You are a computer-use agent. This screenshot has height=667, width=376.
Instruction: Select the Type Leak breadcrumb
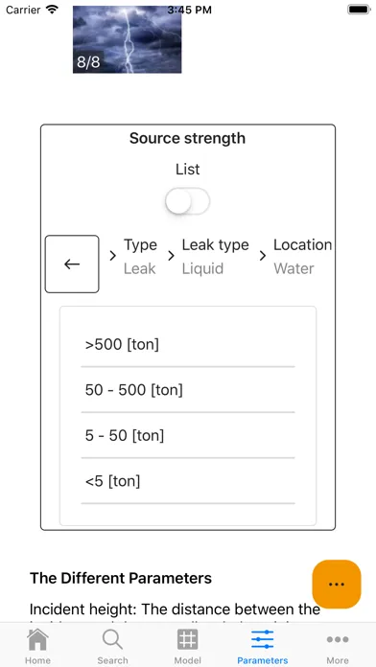tap(140, 257)
